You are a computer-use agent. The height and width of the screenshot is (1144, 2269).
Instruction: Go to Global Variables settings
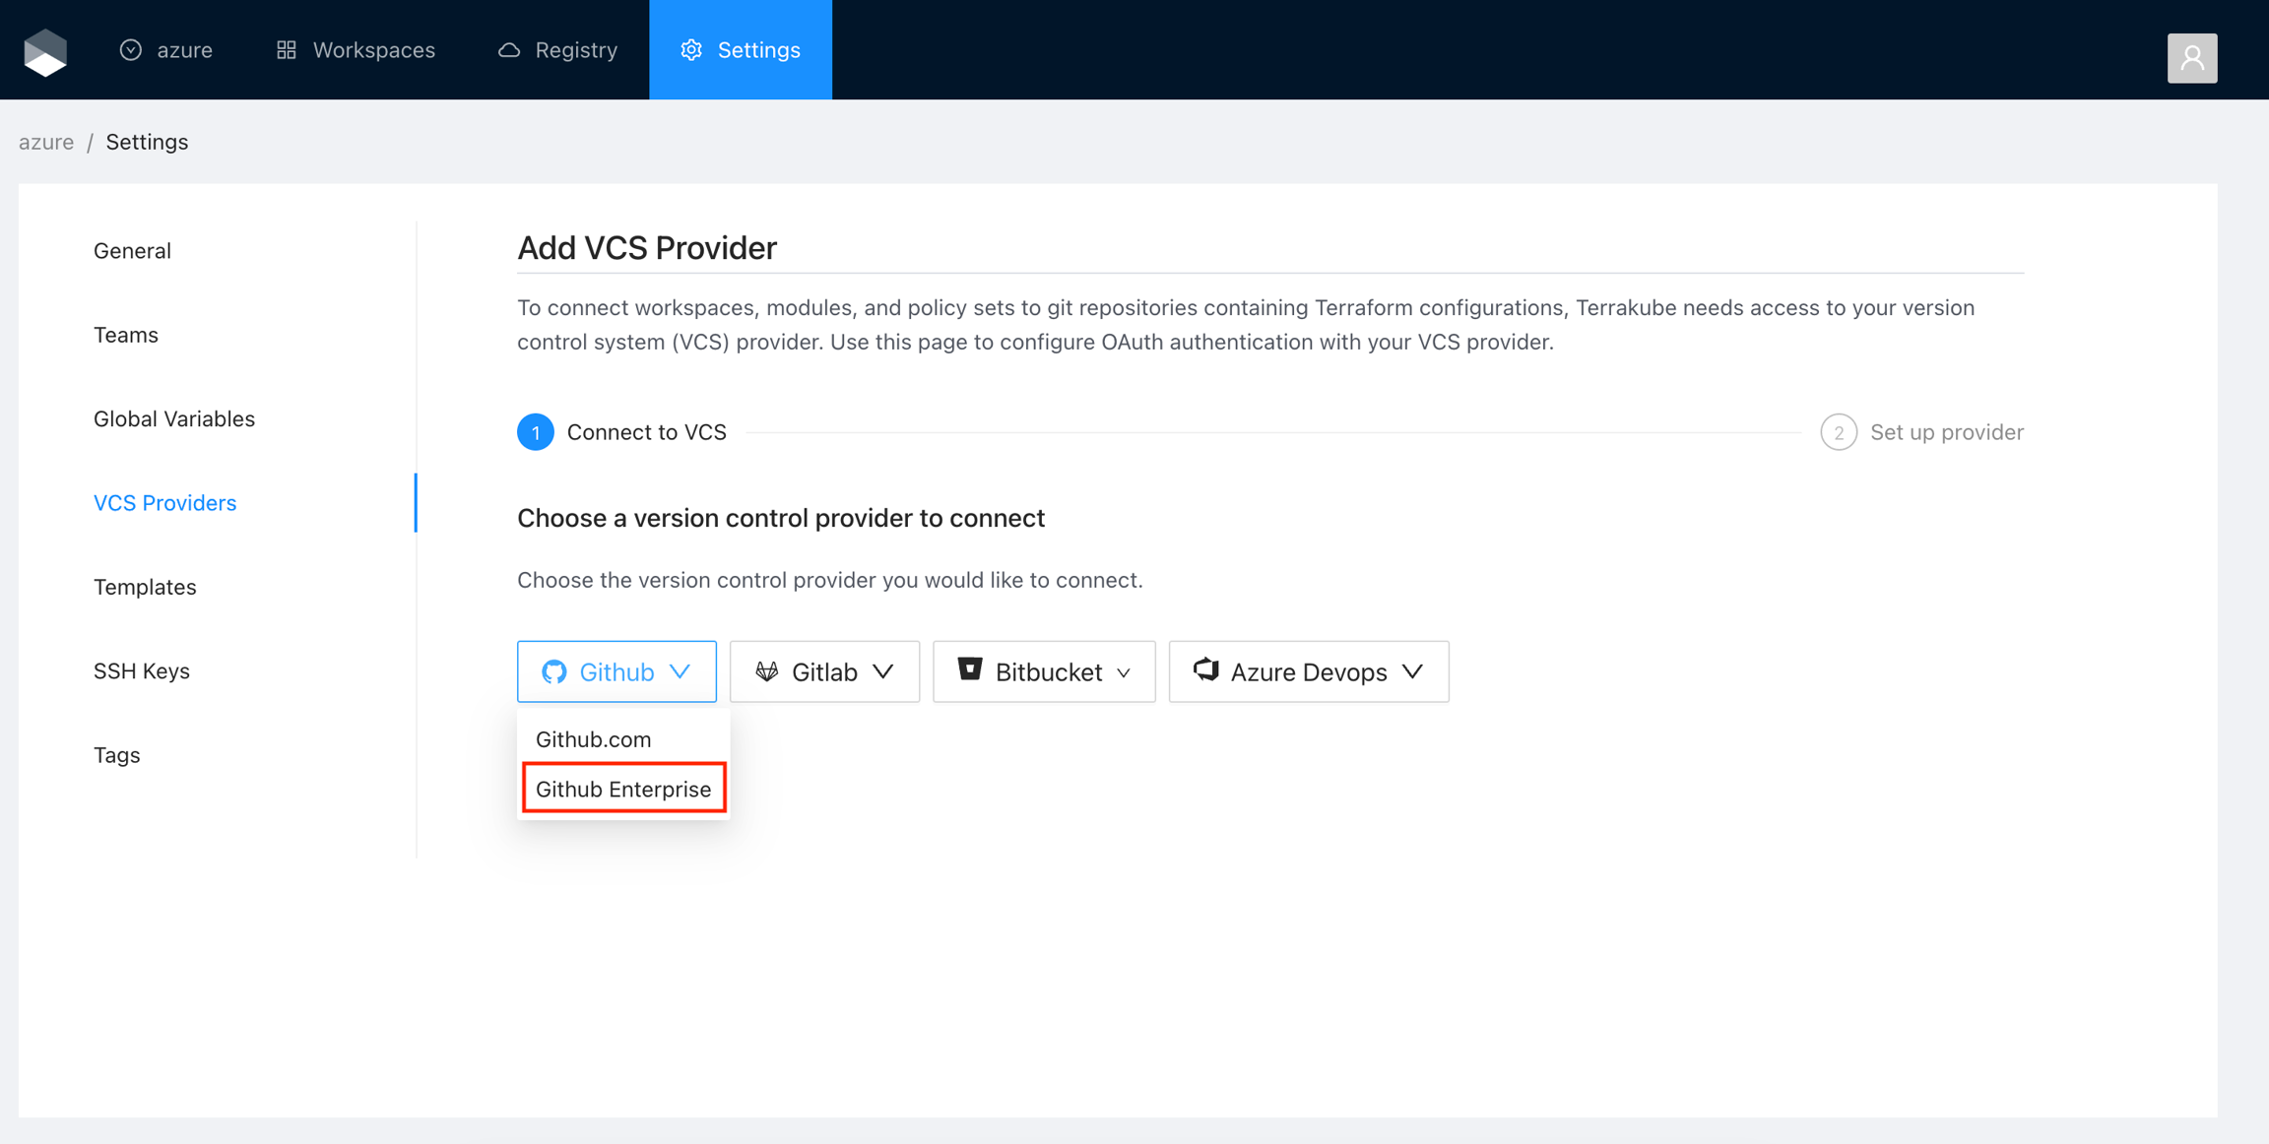174,418
